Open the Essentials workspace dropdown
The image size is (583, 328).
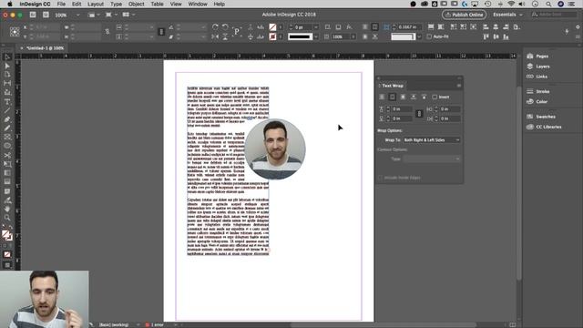[x=507, y=15]
